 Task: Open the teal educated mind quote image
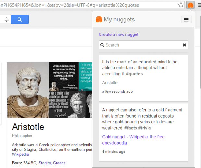point(86,76)
